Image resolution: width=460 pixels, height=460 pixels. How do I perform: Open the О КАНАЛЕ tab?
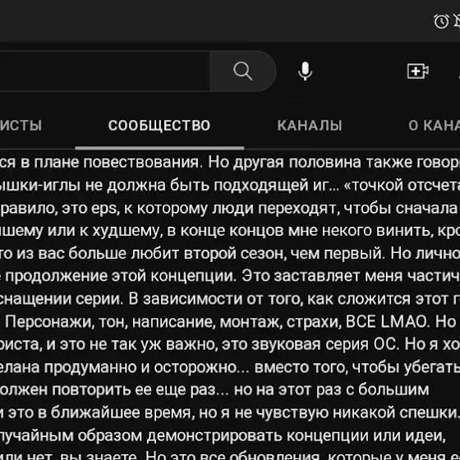click(x=435, y=126)
